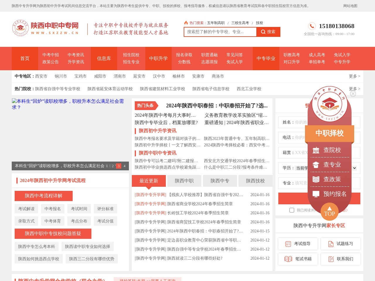Select the 陕西技校 tab
This screenshot has width=375, height=281.
point(255,181)
